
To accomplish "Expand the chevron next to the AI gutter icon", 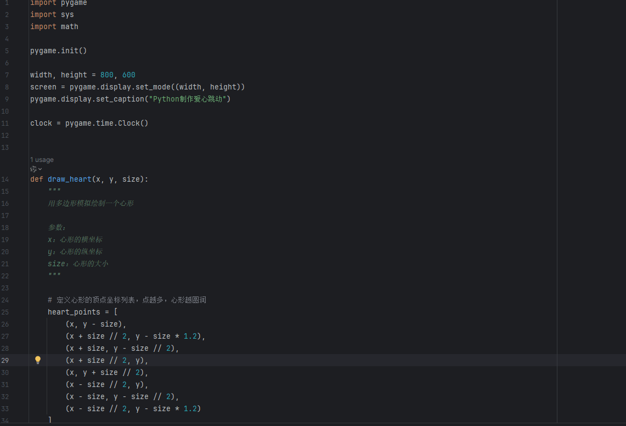I will (39, 169).
